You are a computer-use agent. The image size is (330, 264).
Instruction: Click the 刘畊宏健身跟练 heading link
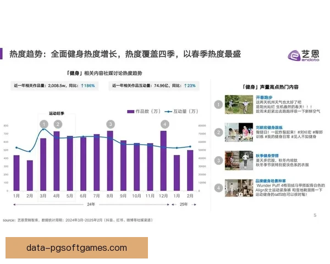(x=269, y=128)
